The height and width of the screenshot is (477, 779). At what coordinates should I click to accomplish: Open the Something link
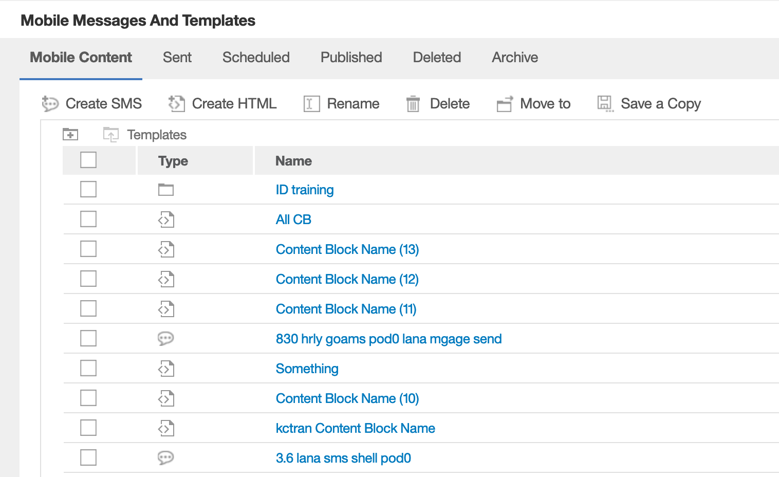coord(307,369)
